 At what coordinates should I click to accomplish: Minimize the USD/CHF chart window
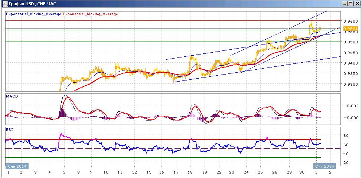(345, 4)
